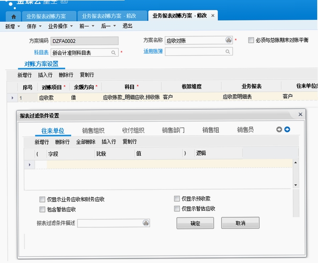Click the 应收账款_明细应收,预收账 cell

click(131, 97)
